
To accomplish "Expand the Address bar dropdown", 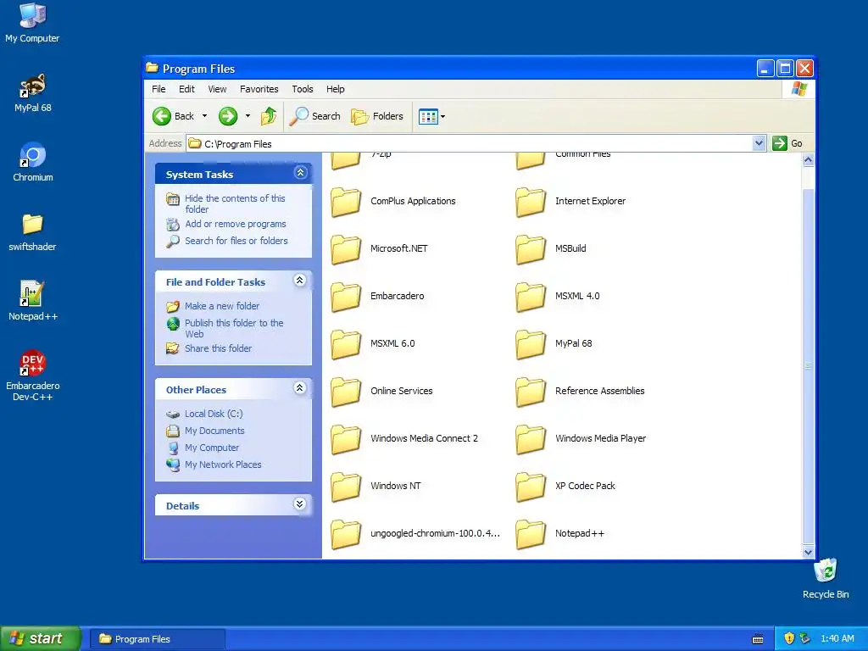I will click(759, 143).
